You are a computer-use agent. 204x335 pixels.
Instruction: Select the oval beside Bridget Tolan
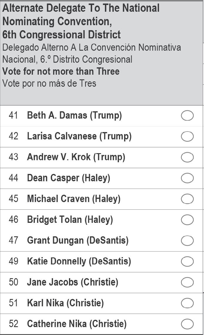pos(187,220)
